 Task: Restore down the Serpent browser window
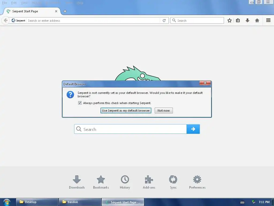pos(259,2)
